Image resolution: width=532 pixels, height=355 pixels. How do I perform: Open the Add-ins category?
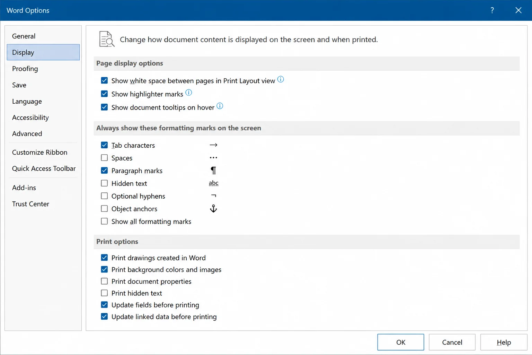point(43,188)
